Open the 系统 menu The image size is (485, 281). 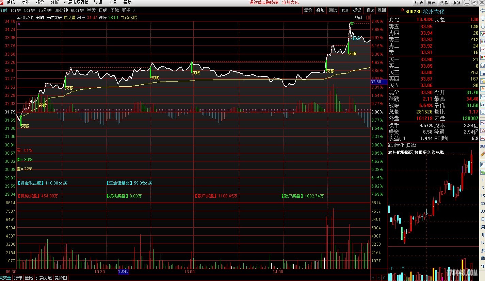(x=11, y=2)
